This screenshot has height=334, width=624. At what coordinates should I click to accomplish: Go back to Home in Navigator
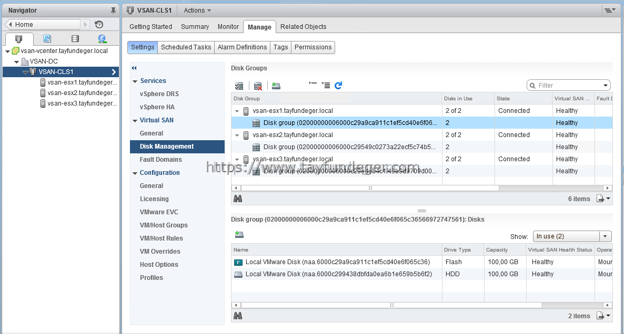43,25
